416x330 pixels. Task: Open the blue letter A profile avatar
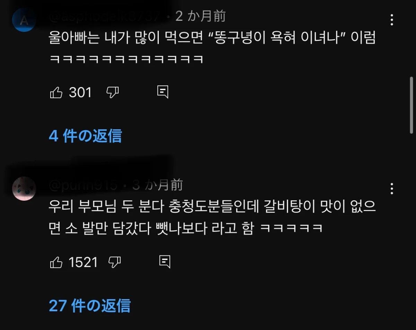click(x=24, y=20)
